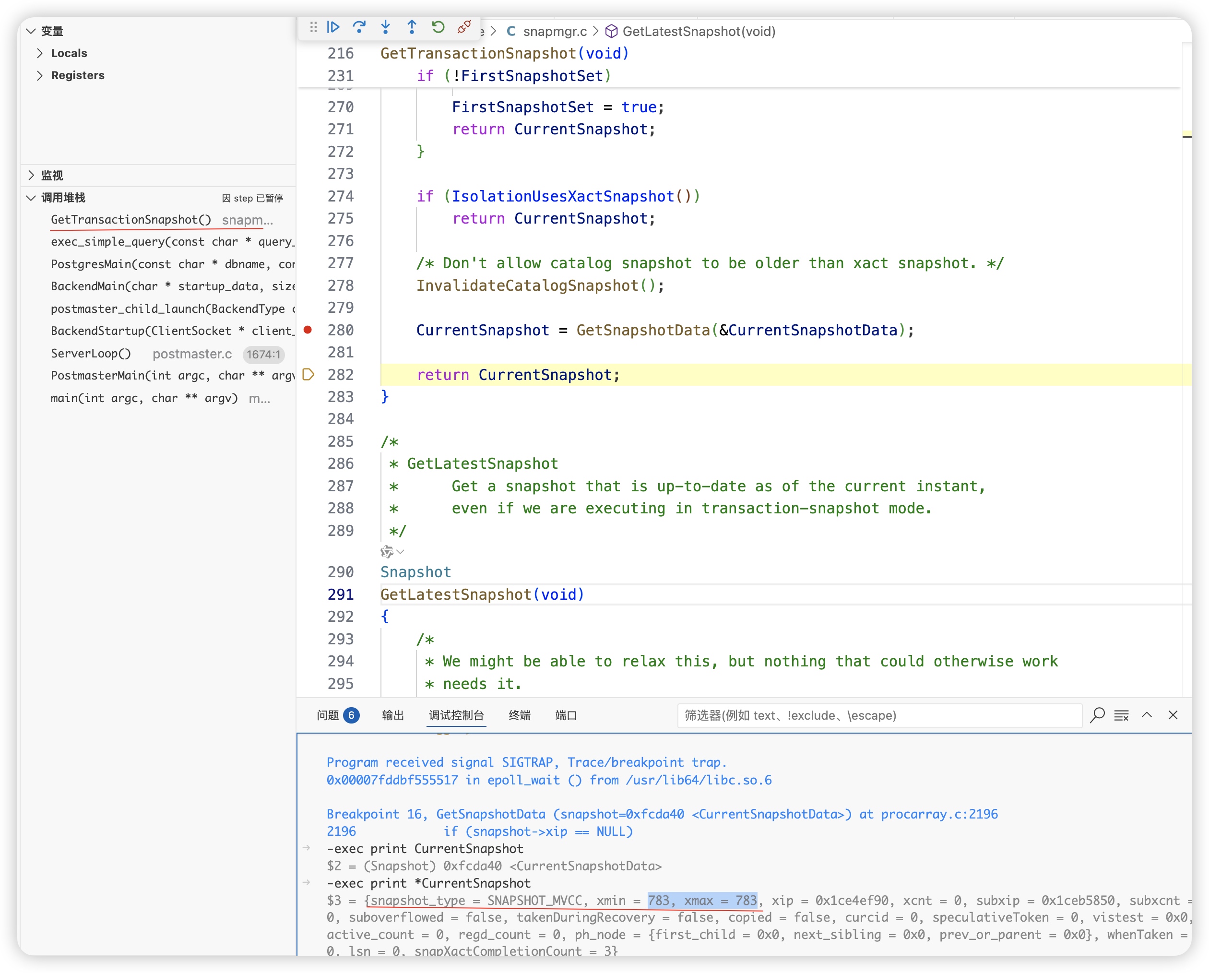Click snapmgr.c in the breadcrumb
This screenshot has height=973, width=1209.
pyautogui.click(x=554, y=31)
